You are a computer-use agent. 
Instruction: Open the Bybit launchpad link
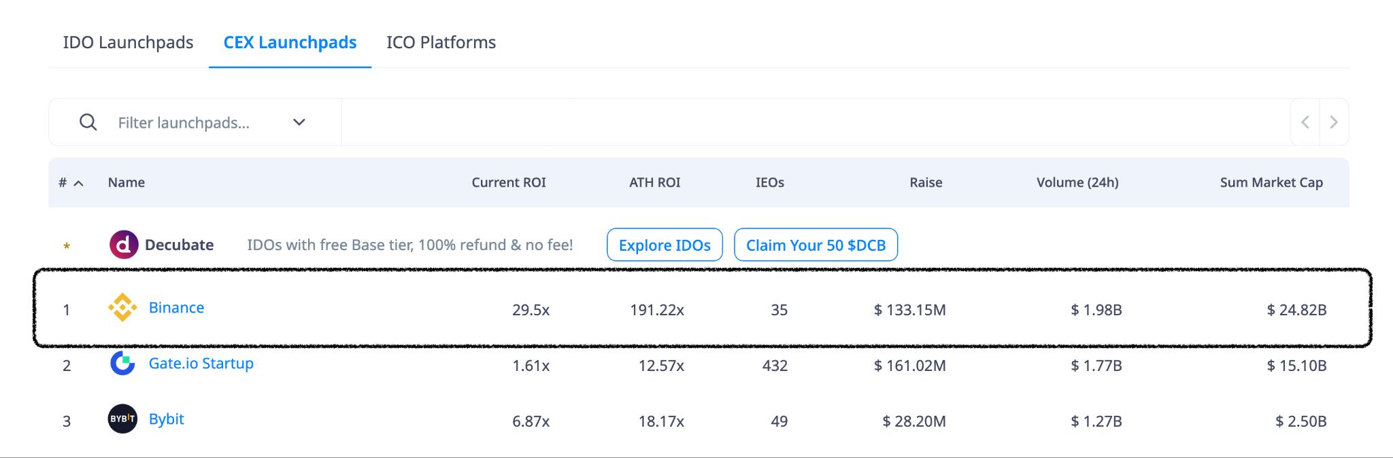[x=166, y=419]
